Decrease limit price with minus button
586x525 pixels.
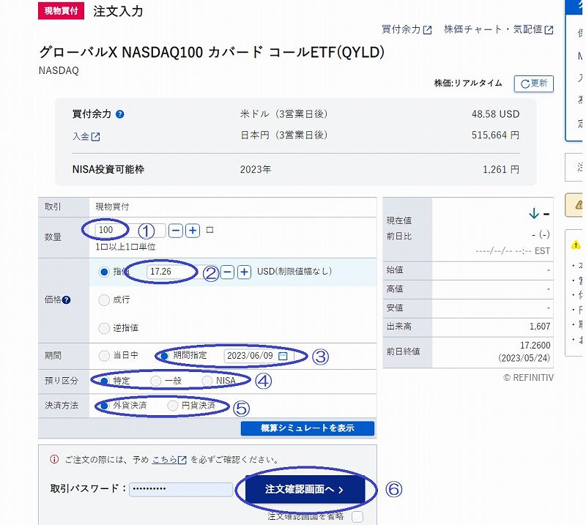(x=227, y=272)
